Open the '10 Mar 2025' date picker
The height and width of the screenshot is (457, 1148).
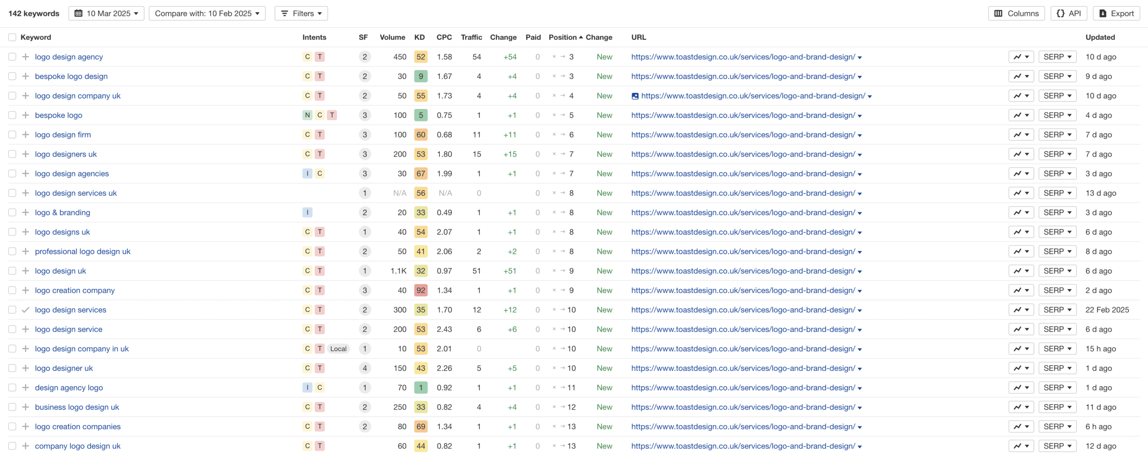(106, 13)
